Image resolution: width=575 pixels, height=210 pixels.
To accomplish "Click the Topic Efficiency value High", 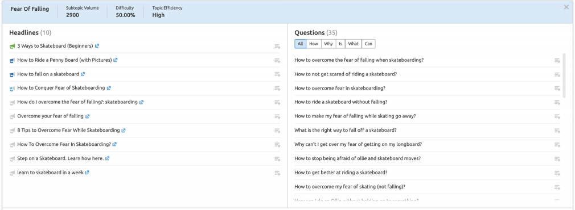I will (158, 15).
